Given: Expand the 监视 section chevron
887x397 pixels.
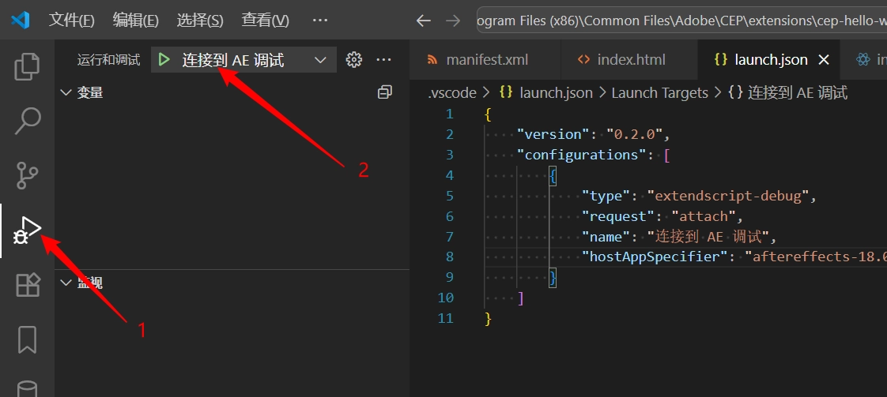Looking at the screenshot, I should pos(66,283).
